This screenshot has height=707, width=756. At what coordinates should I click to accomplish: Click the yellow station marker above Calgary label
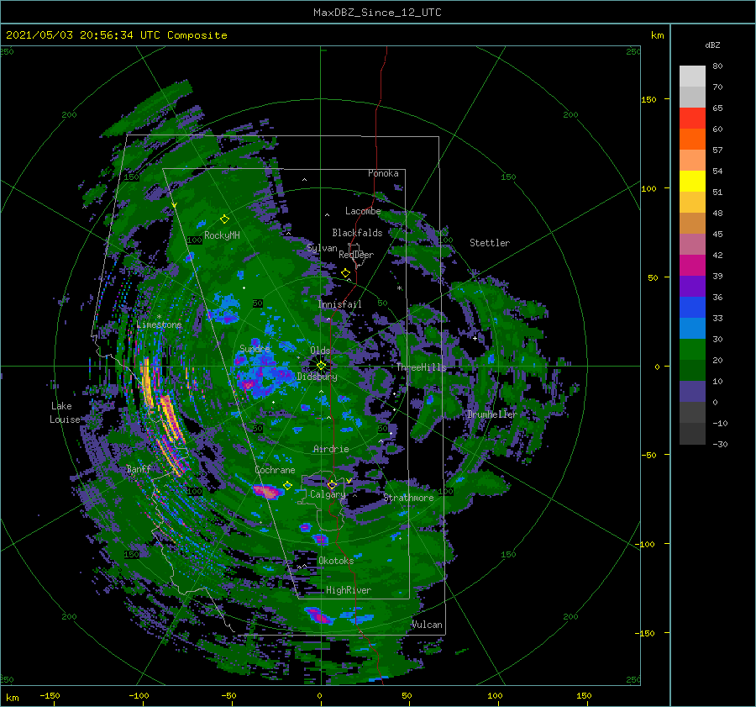[x=332, y=484]
